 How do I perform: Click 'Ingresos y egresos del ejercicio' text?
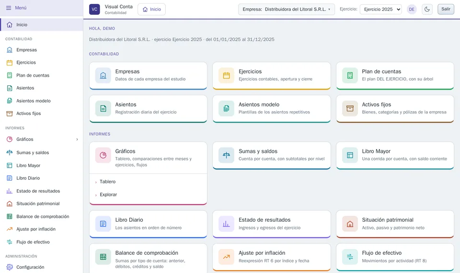[269, 228]
